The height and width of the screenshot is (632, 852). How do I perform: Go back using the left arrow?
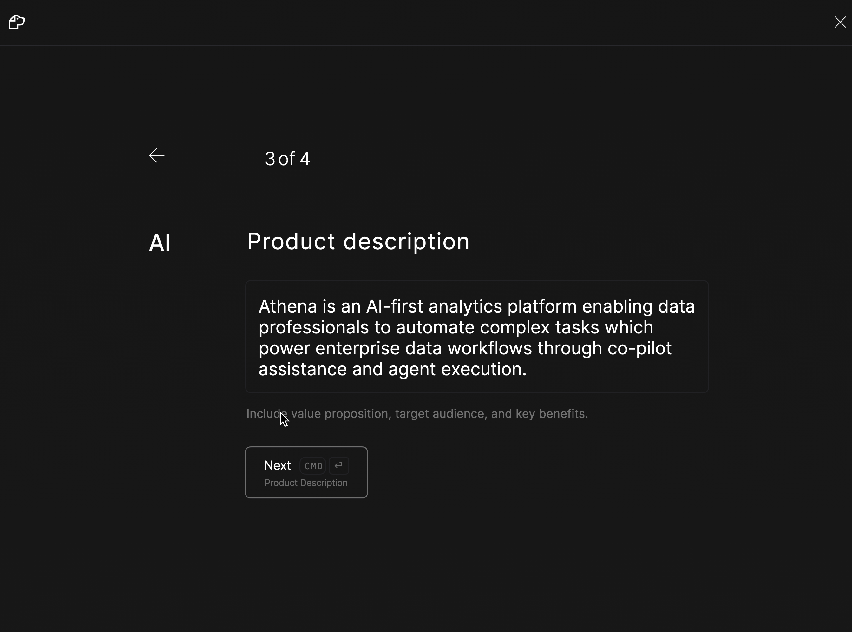coord(157,155)
